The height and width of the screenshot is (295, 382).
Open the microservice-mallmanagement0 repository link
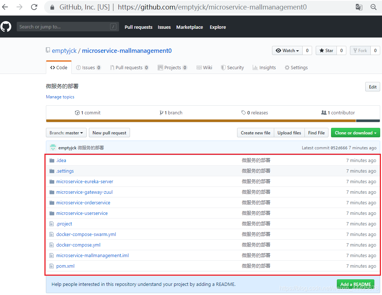coord(127,51)
